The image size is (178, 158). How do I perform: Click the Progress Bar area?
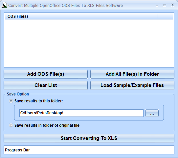[89, 150]
